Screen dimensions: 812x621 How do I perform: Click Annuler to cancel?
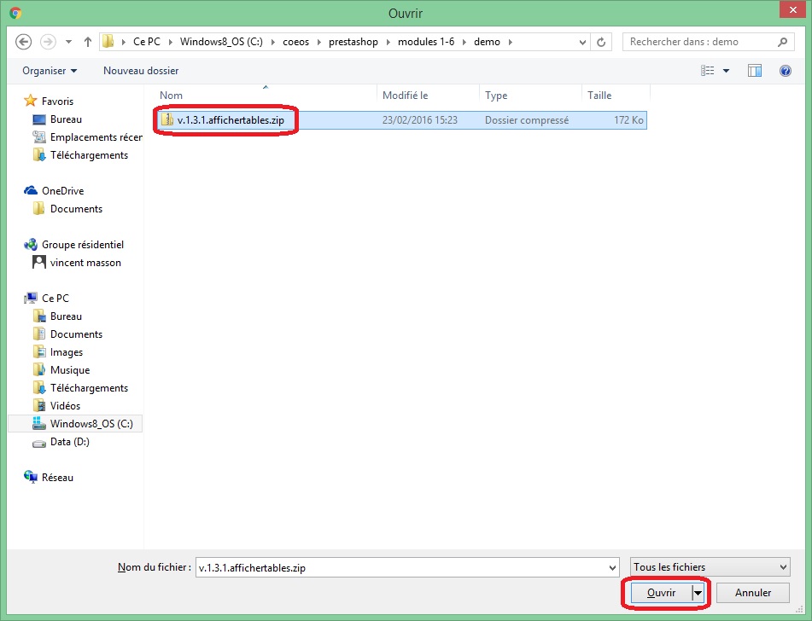click(753, 593)
